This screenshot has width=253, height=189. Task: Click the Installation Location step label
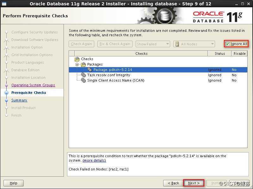pyautogui.click(x=28, y=77)
